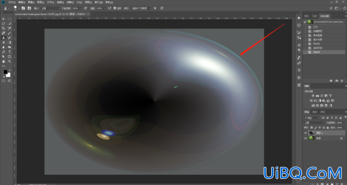Toggle the Aligned checkbox in options bar
The width and height of the screenshot is (347, 185).
tap(115, 8)
